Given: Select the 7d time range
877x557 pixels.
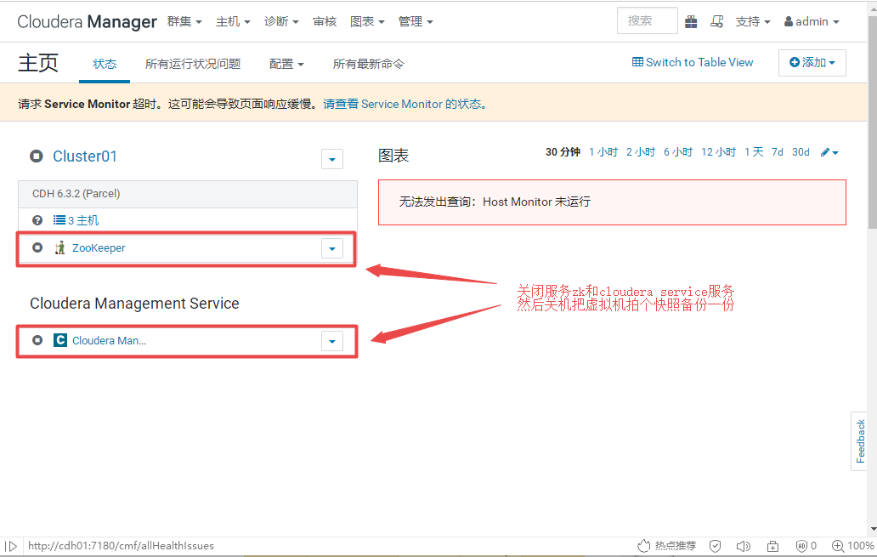Looking at the screenshot, I should pos(778,152).
